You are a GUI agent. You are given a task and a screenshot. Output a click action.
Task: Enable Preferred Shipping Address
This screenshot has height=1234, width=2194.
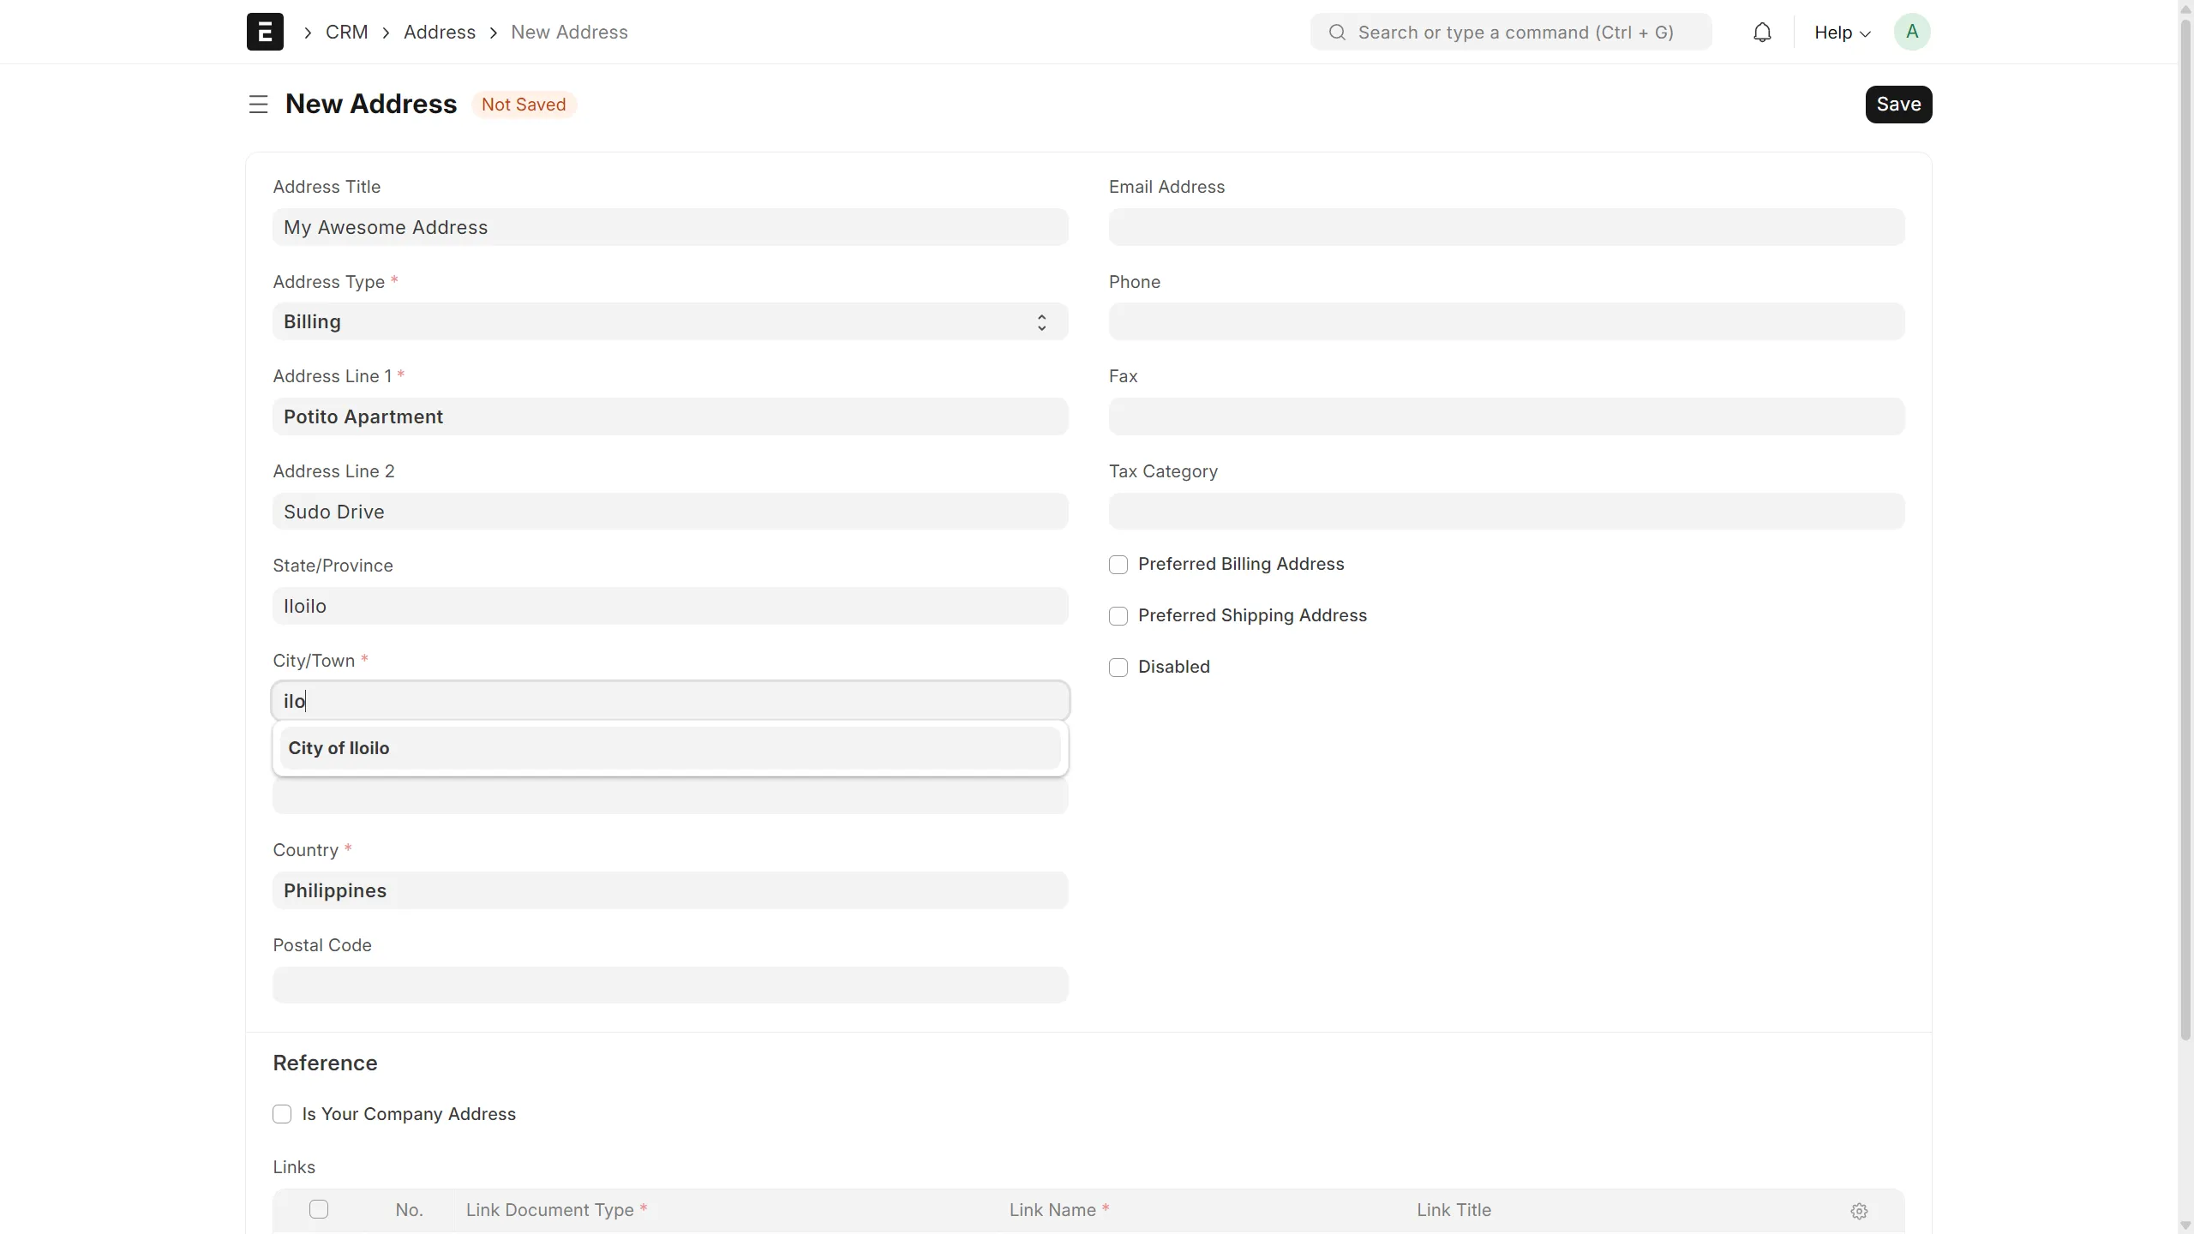coord(1118,616)
